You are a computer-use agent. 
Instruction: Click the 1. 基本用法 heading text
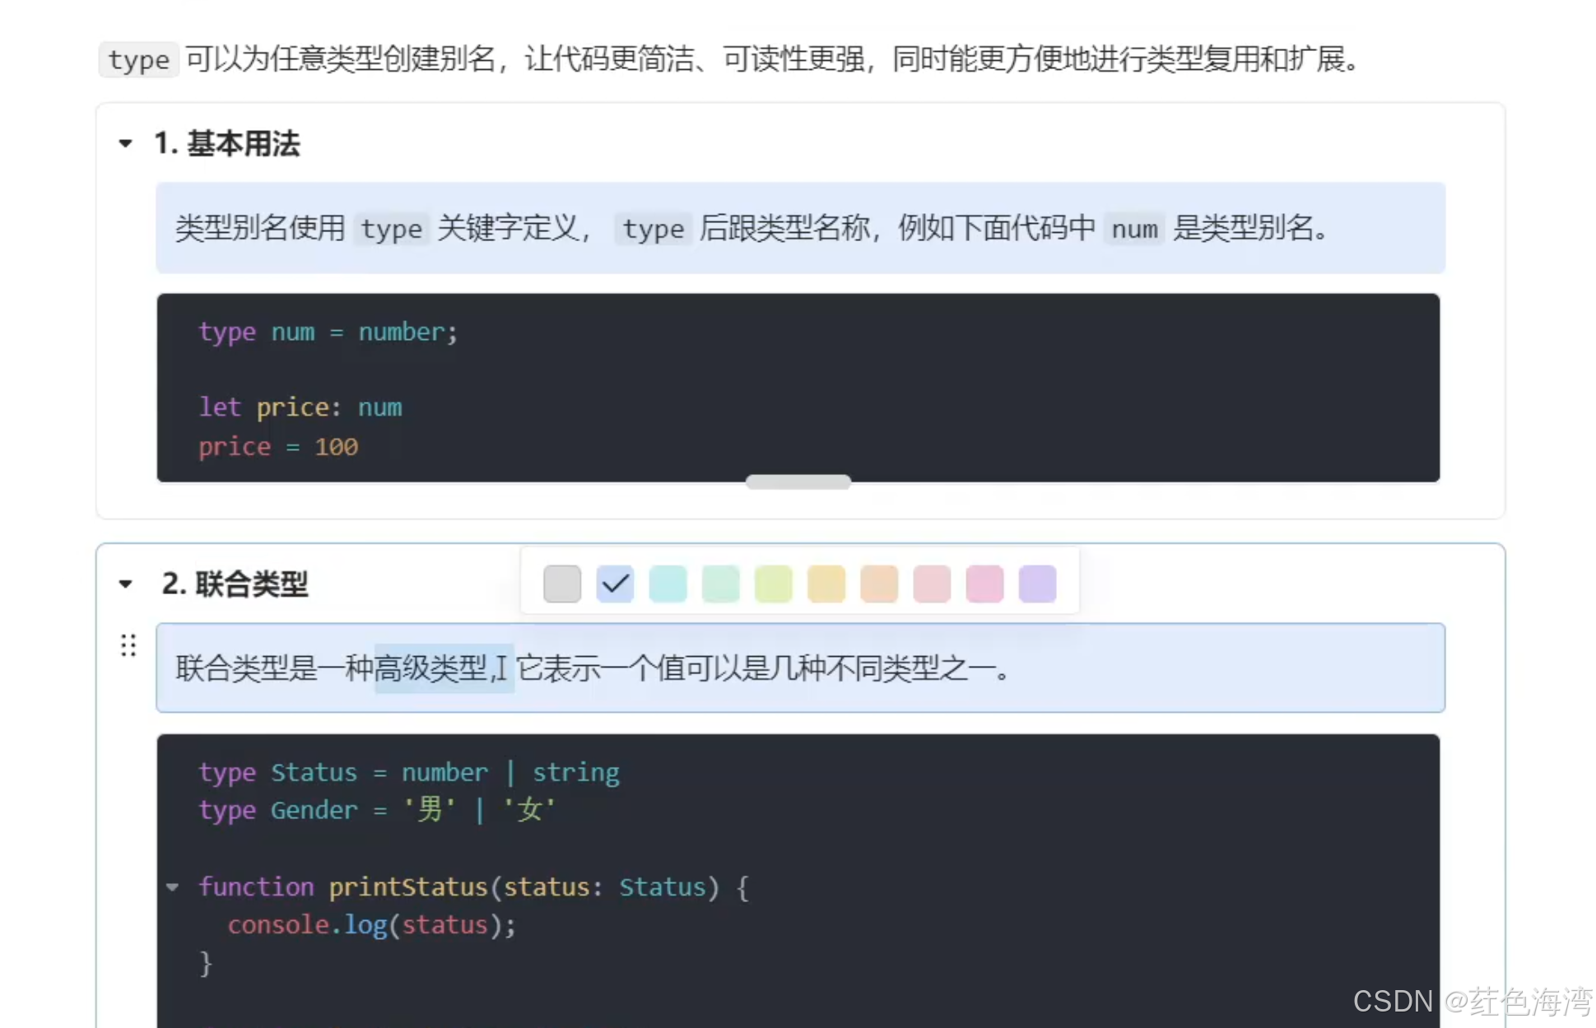(227, 143)
